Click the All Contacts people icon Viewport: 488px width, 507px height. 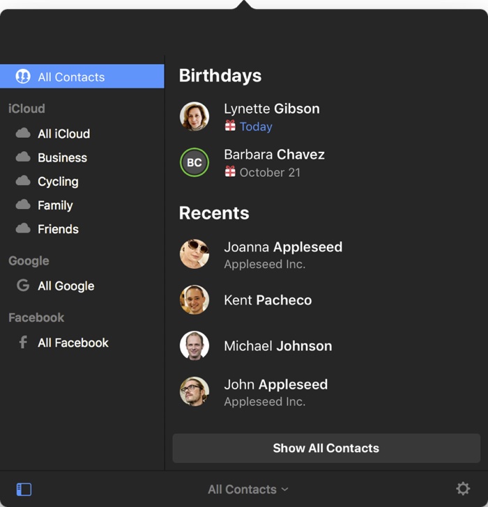(x=23, y=77)
